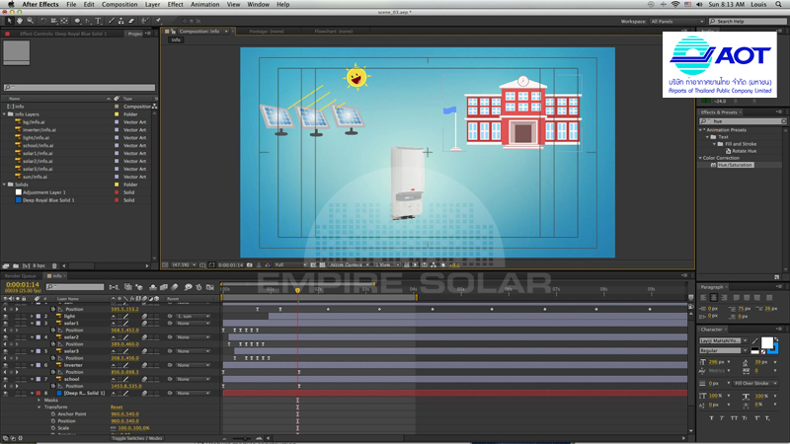Click the timeline current time display
The width and height of the screenshot is (790, 444).
pos(22,285)
